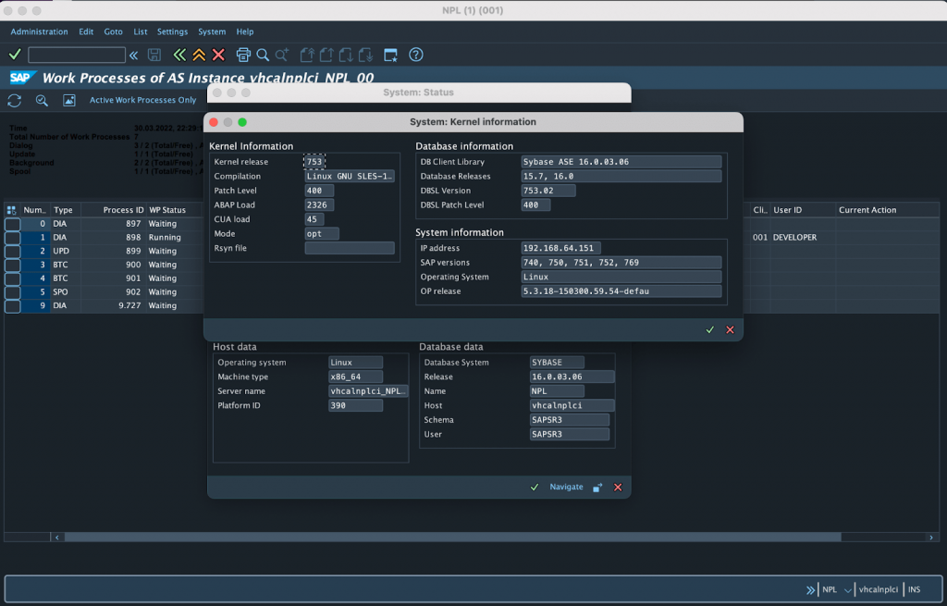This screenshot has width=947, height=606.
Task: Click the red Cancel X in toolbar
Action: coord(218,55)
